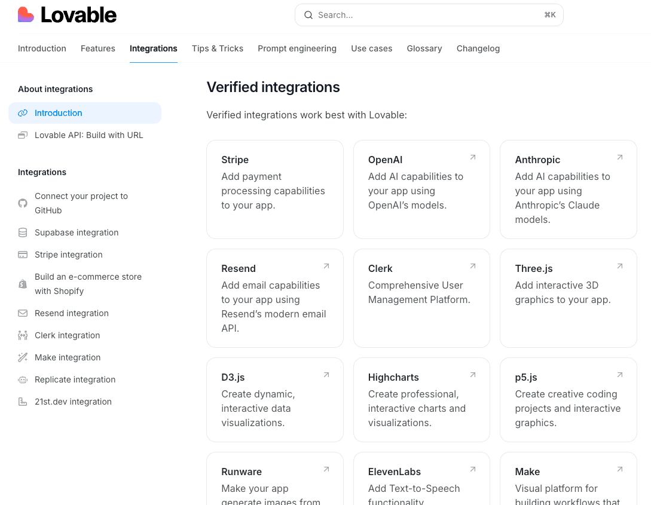Viewport: 651px width, 505px height.
Task: Open the Glossary section
Action: click(x=424, y=48)
